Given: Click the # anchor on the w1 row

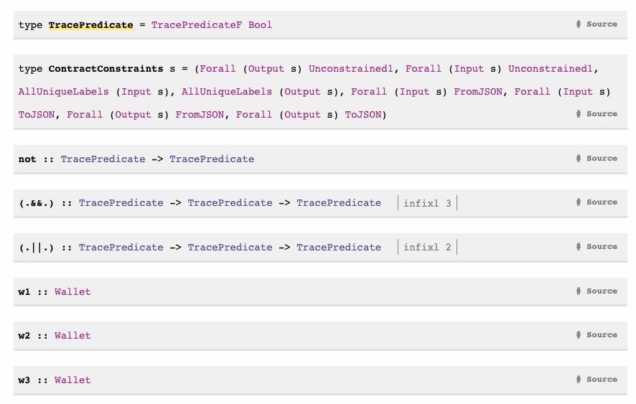Looking at the screenshot, I should coord(578,291).
